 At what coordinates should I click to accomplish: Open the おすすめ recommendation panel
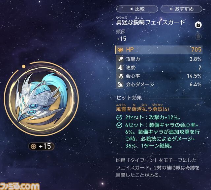(181, 9)
